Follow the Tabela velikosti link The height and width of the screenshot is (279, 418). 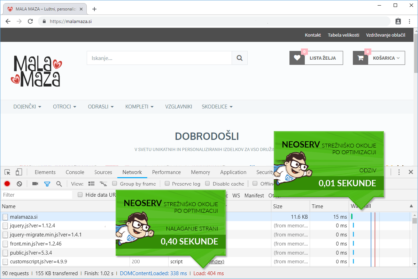[x=343, y=35]
